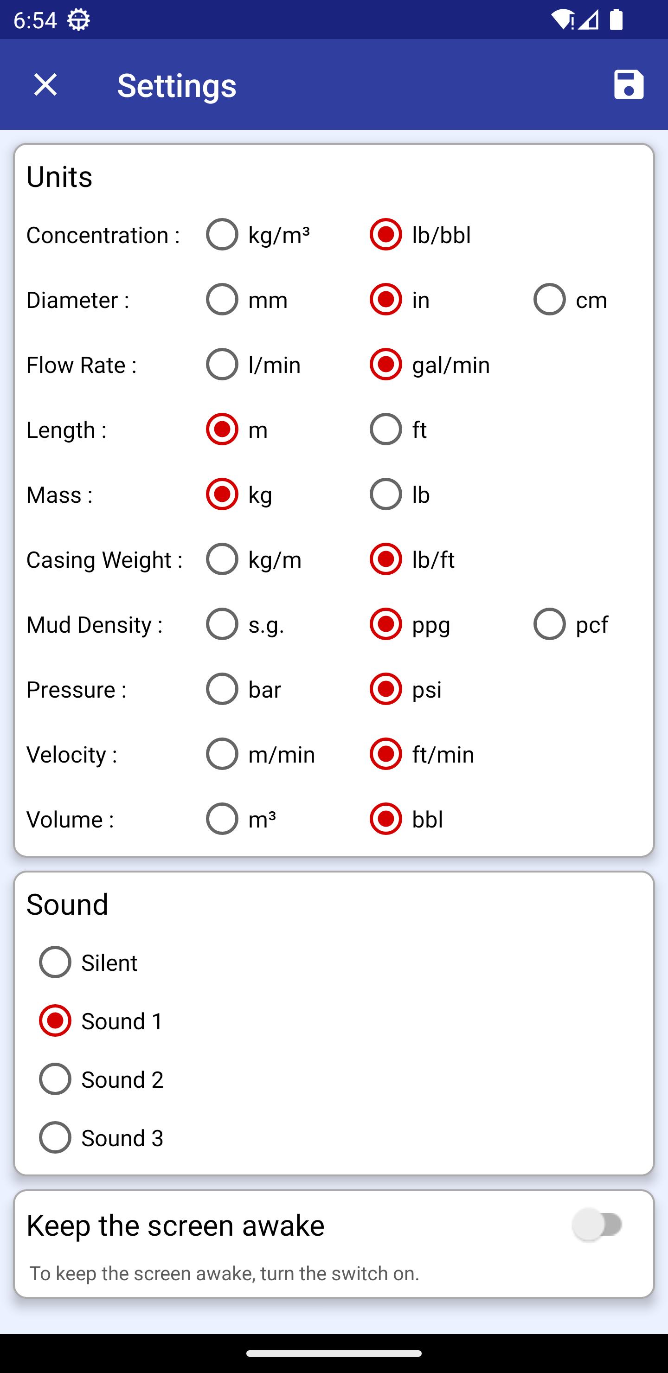Tap the Wi-Fi status icon

562,20
